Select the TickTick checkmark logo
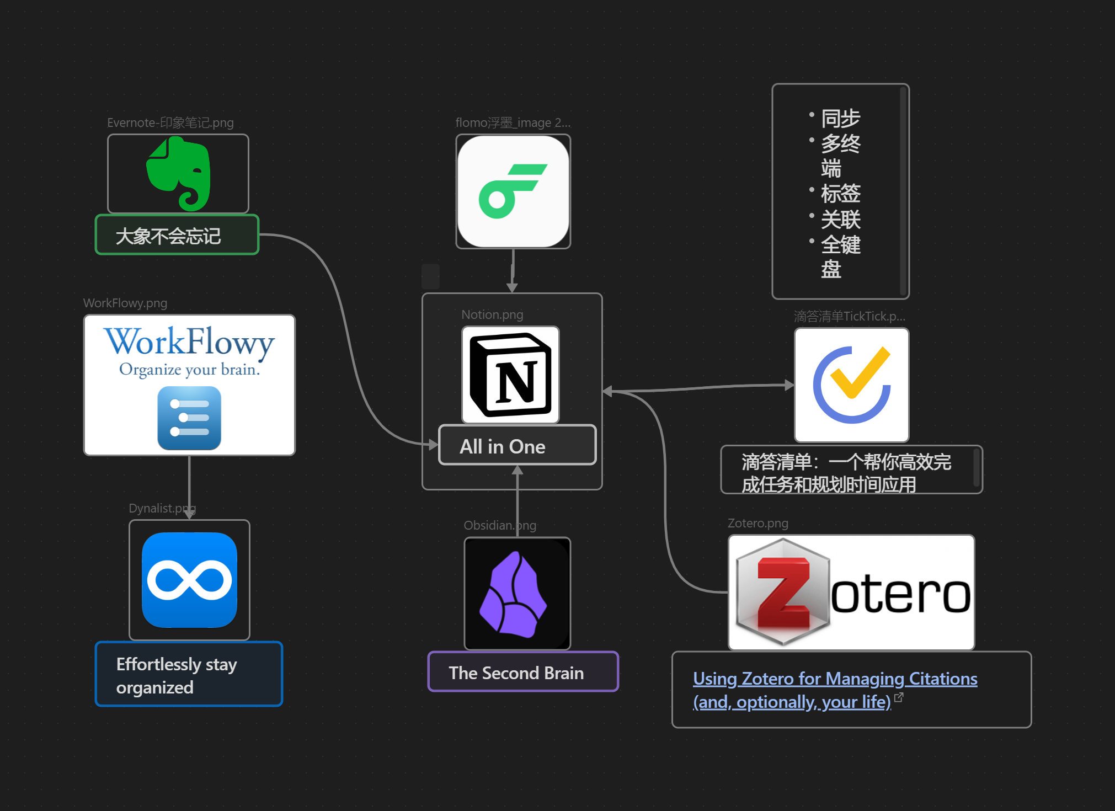The height and width of the screenshot is (811, 1115). tap(851, 385)
